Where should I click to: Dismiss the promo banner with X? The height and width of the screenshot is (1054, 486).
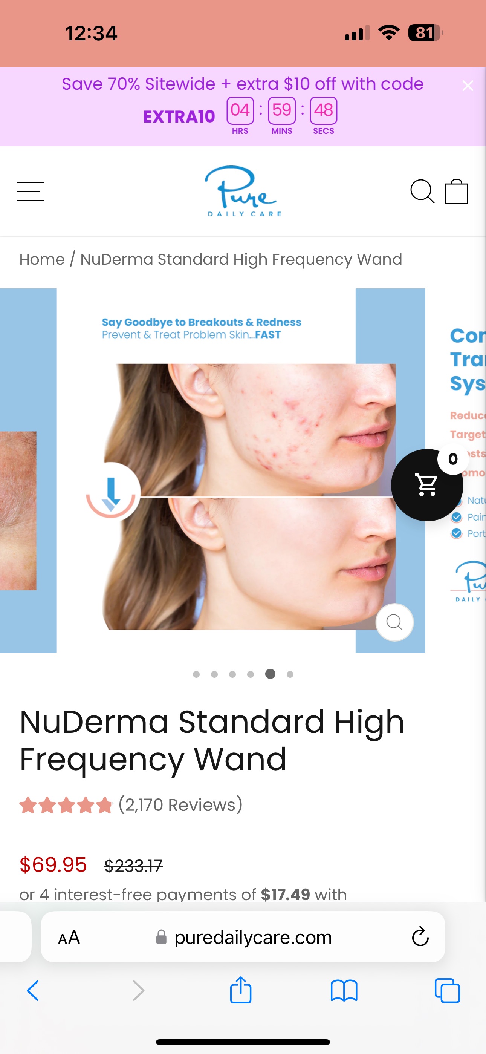click(x=468, y=86)
